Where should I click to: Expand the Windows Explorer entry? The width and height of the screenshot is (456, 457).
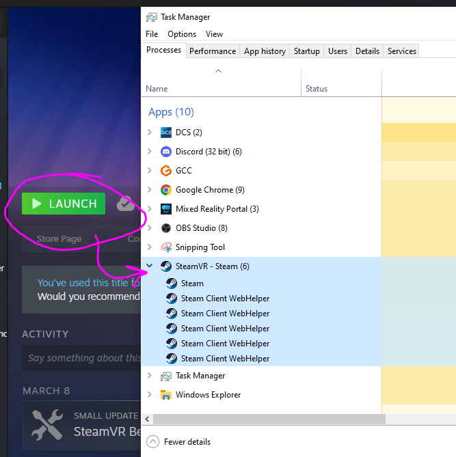coord(149,395)
